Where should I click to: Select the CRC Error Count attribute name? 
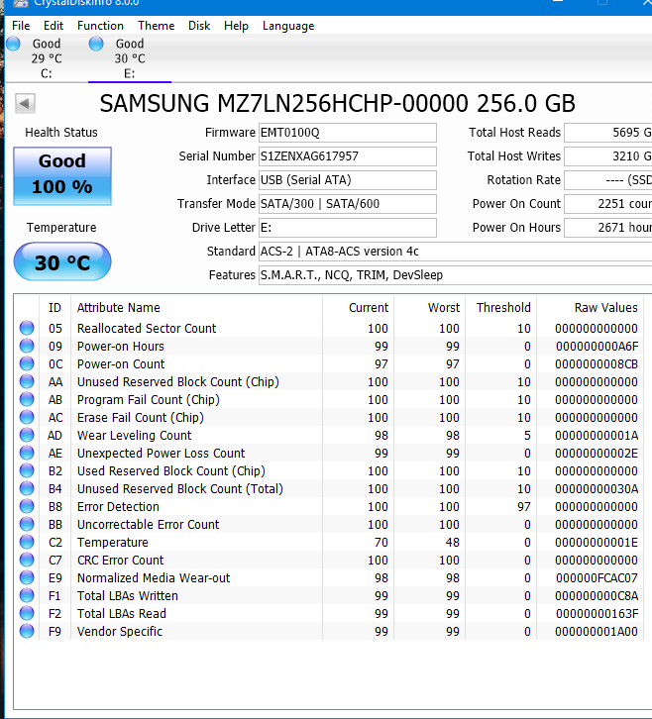pyautogui.click(x=120, y=561)
